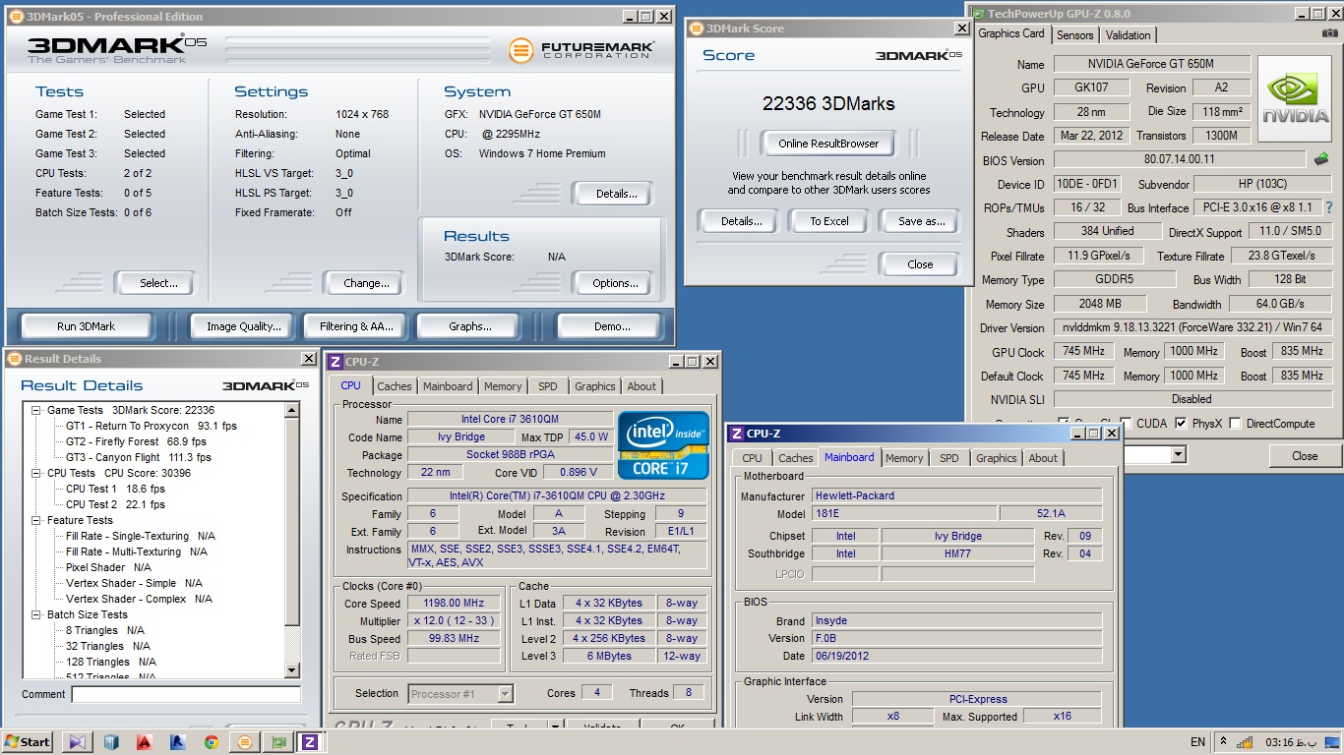This screenshot has height=755, width=1344.
Task: Click into the Comment input field
Action: pos(186,694)
